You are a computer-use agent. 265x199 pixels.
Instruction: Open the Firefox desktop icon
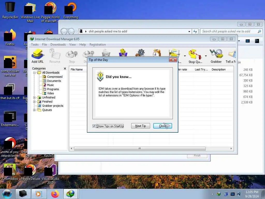[x=10, y=38]
